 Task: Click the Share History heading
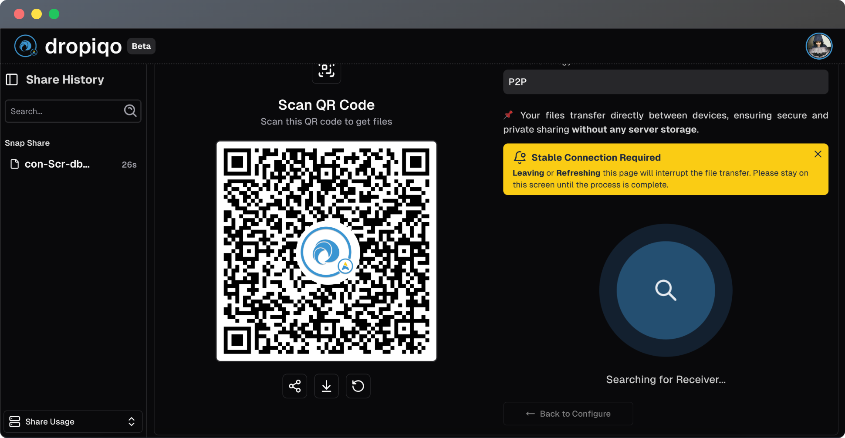point(65,80)
